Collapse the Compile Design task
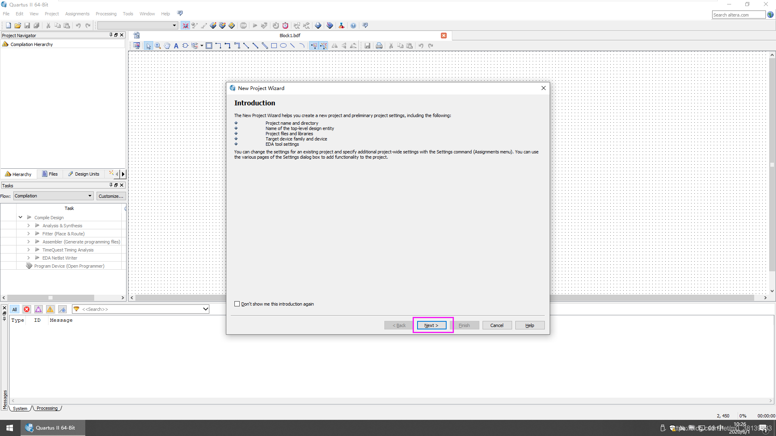The height and width of the screenshot is (436, 776). [20, 218]
